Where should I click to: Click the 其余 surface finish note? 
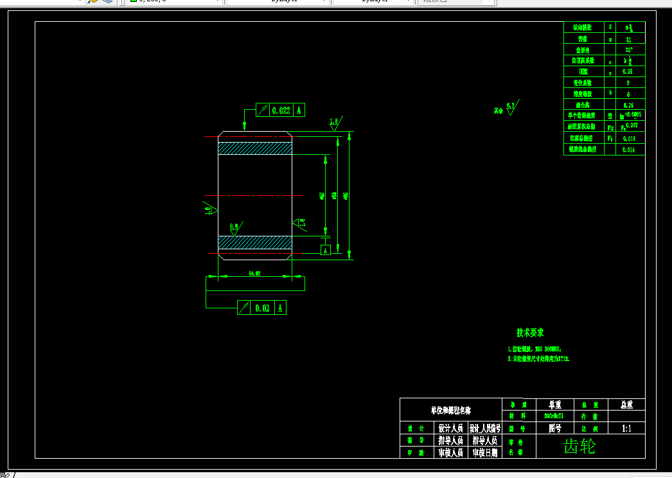(x=498, y=111)
